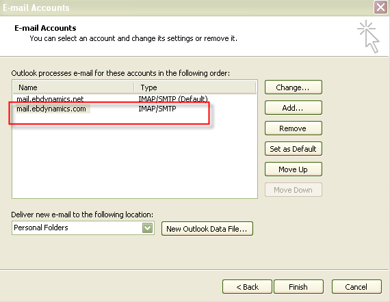The image size is (390, 302).
Task: Set selected account as default
Action: click(294, 149)
